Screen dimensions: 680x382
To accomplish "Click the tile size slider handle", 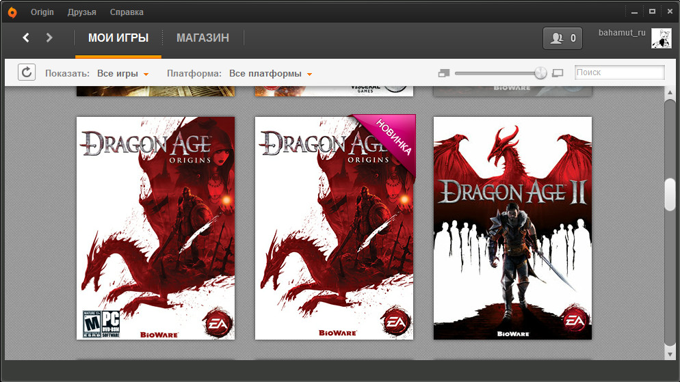I will click(x=540, y=73).
